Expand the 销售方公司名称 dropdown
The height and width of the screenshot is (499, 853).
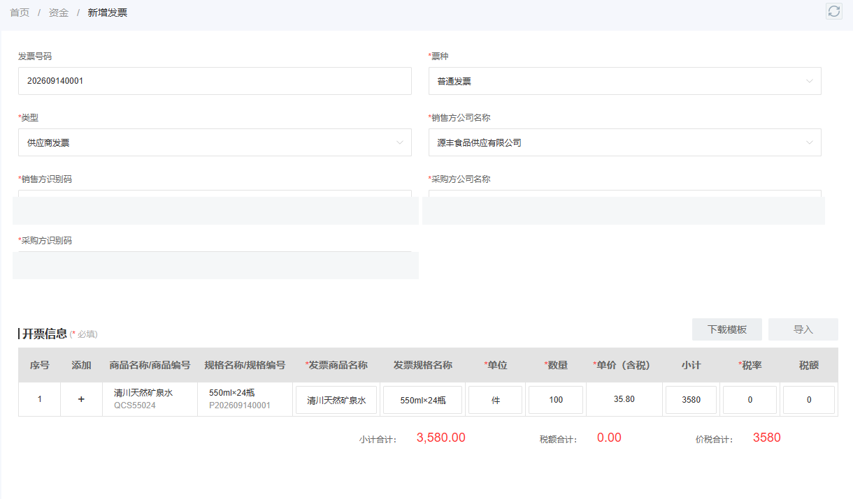click(624, 142)
